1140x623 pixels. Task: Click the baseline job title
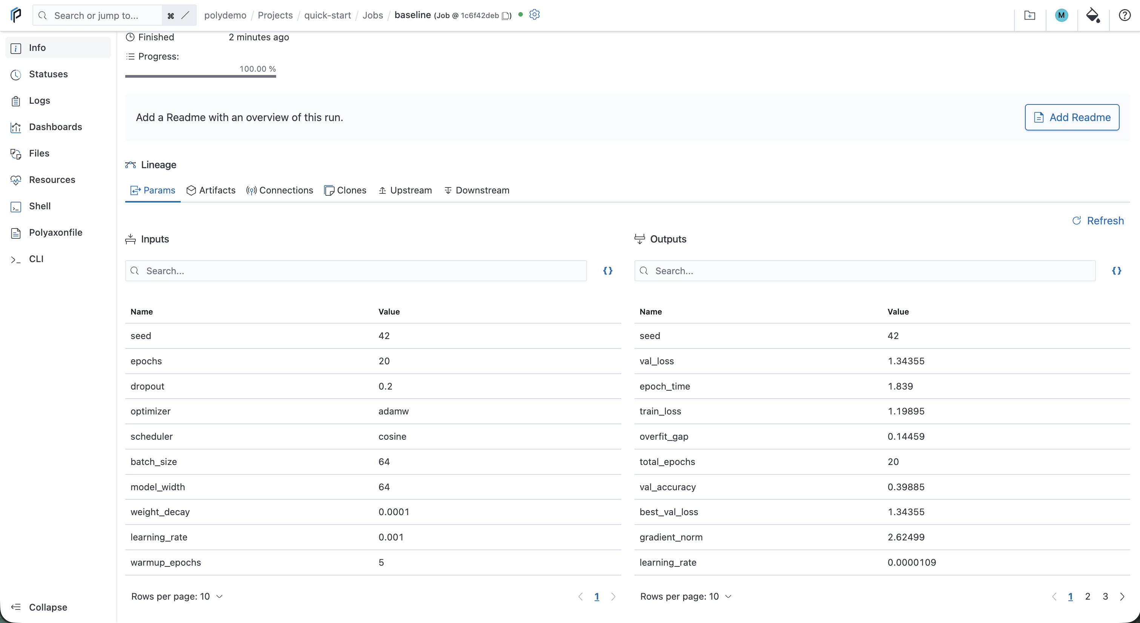(x=412, y=15)
